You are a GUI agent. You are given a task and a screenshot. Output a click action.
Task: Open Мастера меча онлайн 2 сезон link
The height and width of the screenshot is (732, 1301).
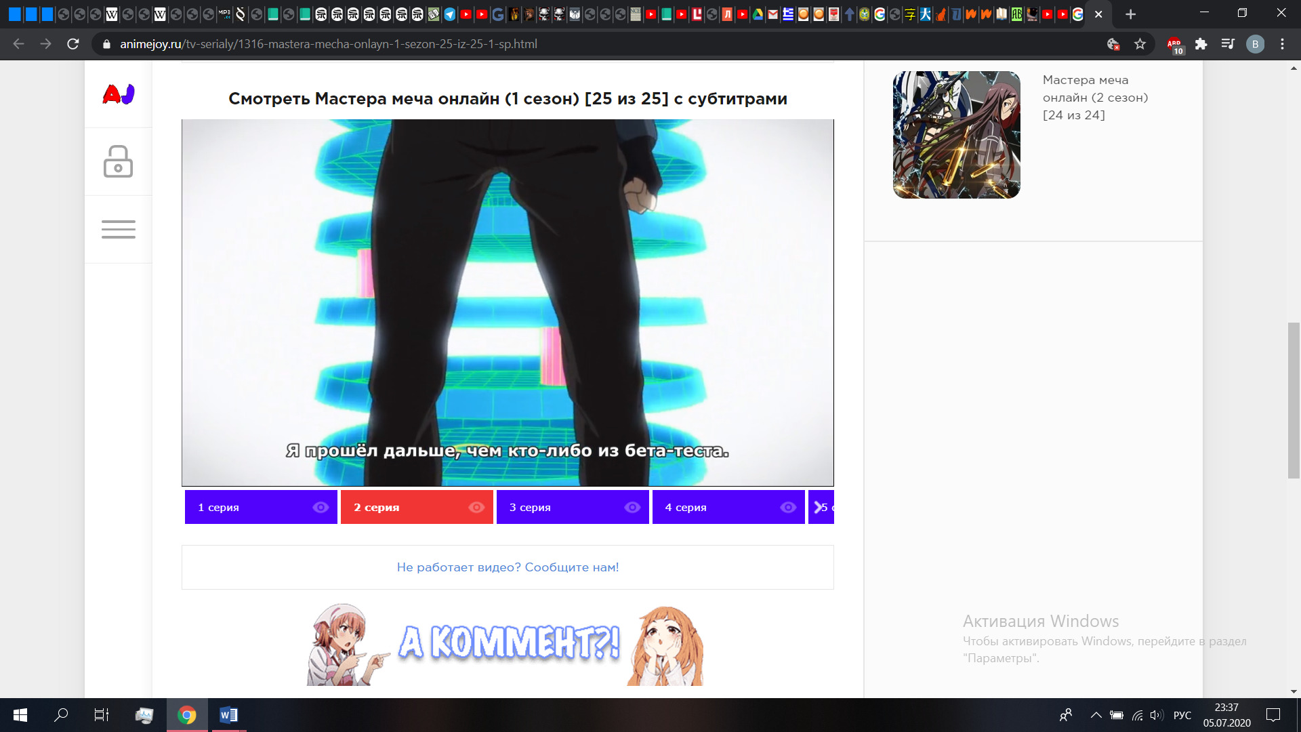[x=1094, y=97]
